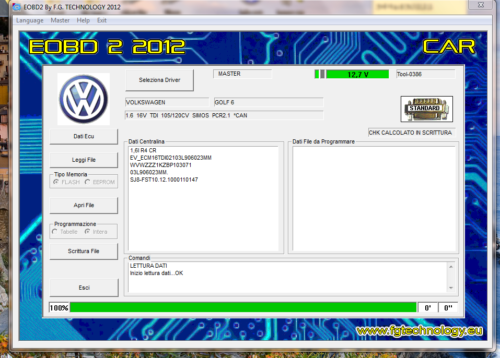Click the GOLF 6 model field

pos(269,102)
